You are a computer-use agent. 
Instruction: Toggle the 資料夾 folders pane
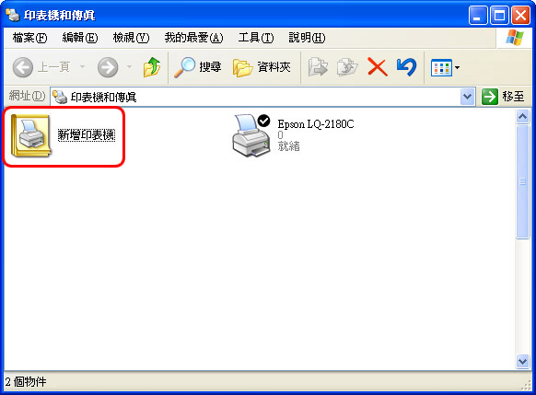(262, 67)
